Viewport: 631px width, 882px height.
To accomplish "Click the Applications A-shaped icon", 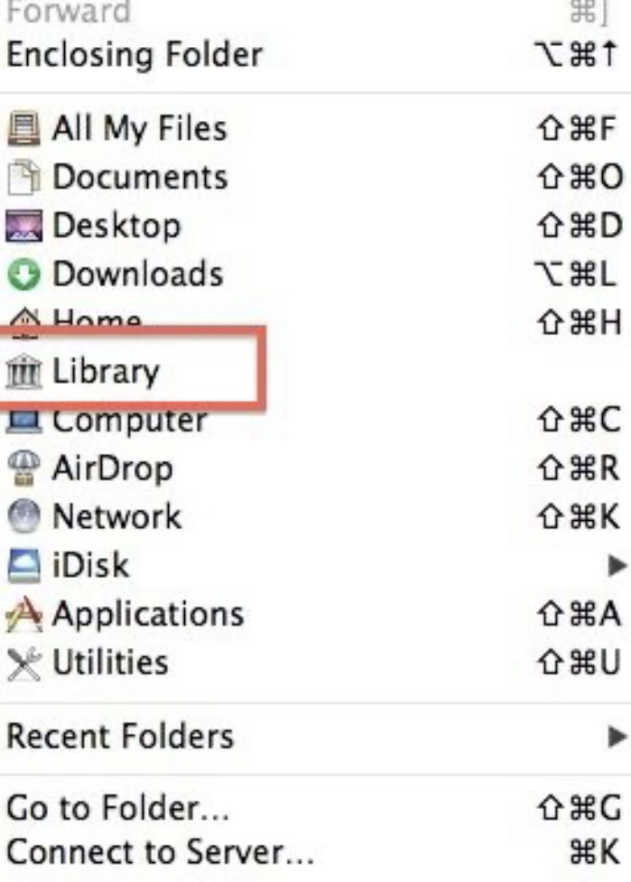I will coord(23,614).
